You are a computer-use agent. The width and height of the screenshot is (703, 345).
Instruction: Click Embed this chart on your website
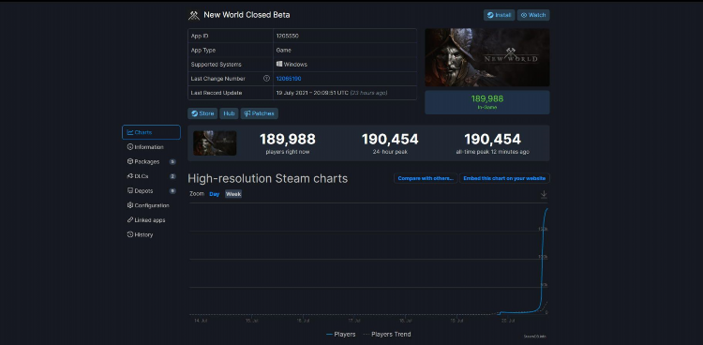pyautogui.click(x=504, y=178)
